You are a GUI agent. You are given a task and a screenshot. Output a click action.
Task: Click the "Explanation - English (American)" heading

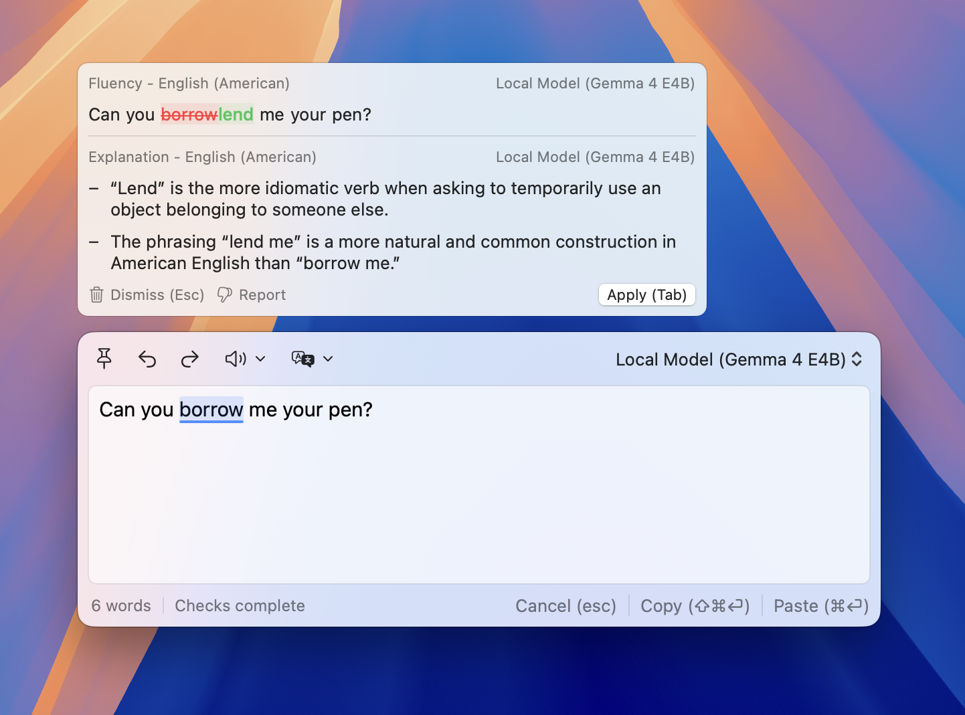click(203, 157)
